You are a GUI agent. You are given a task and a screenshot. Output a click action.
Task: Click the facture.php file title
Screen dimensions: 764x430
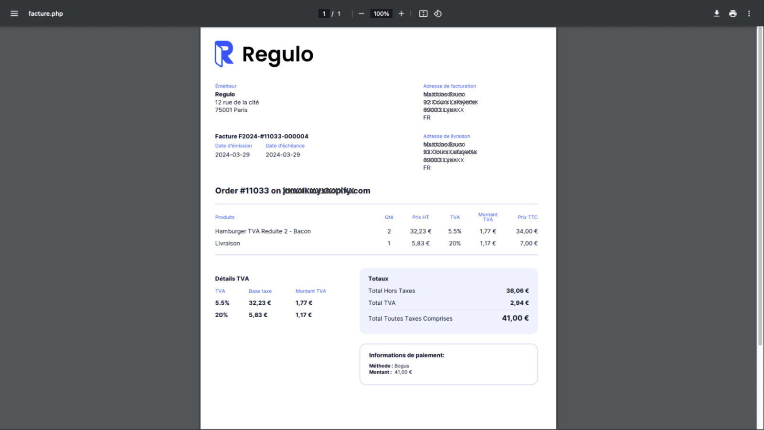pos(46,13)
